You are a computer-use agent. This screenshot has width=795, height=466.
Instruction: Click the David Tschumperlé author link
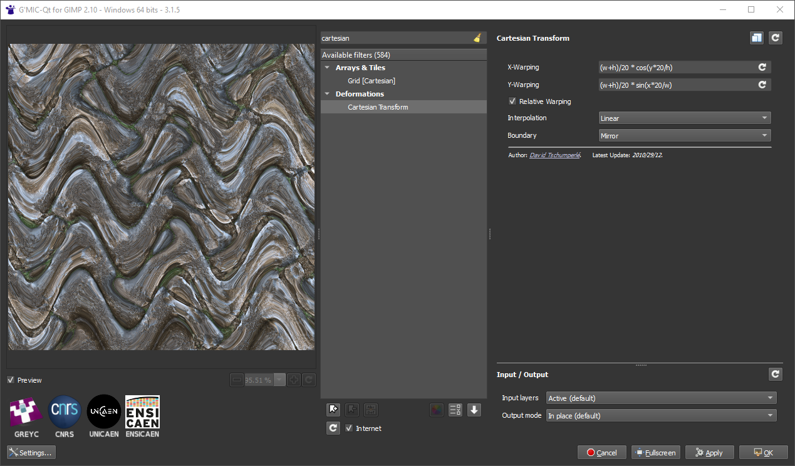click(554, 155)
